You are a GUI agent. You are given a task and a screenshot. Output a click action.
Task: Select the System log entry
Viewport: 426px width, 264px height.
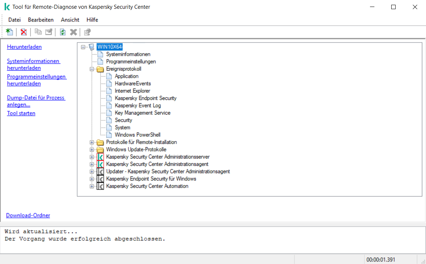click(123, 127)
